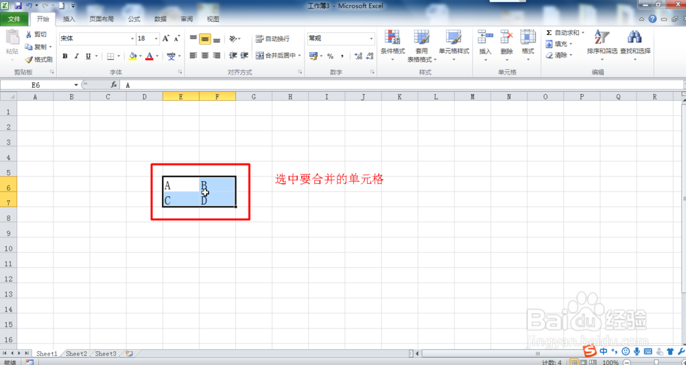Open Cell Styles (单元格样式)

[x=453, y=45]
